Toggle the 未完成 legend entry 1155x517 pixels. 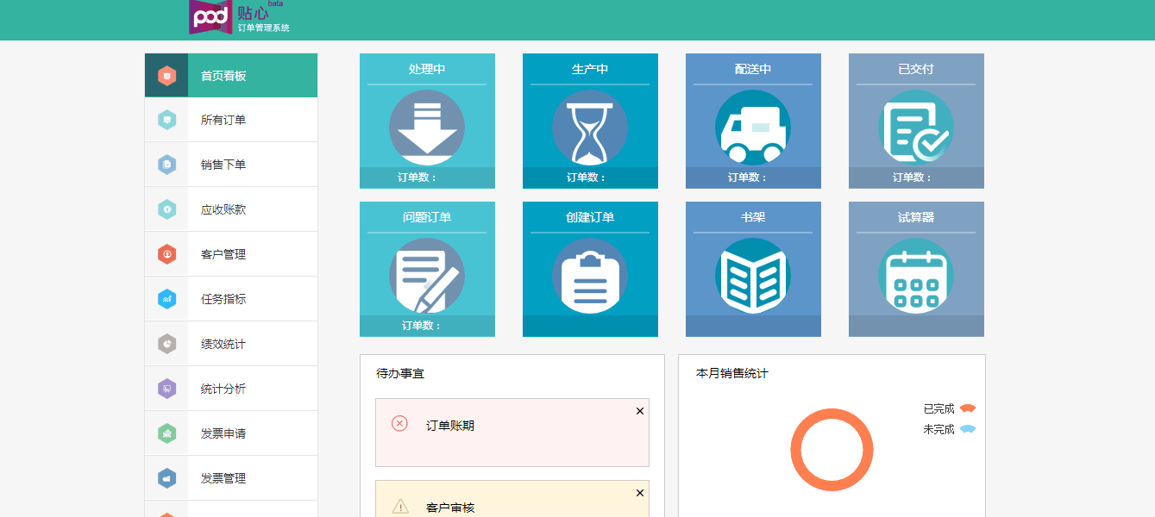pyautogui.click(x=949, y=429)
